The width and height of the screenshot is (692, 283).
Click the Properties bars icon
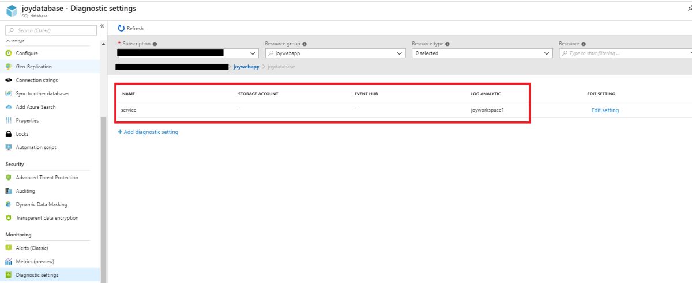pos(9,120)
